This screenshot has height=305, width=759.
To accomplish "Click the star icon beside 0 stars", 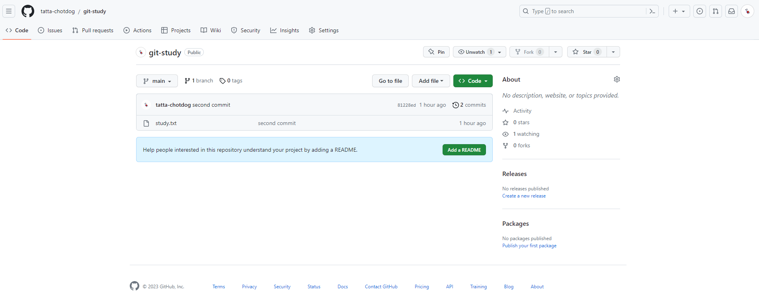I will point(505,123).
